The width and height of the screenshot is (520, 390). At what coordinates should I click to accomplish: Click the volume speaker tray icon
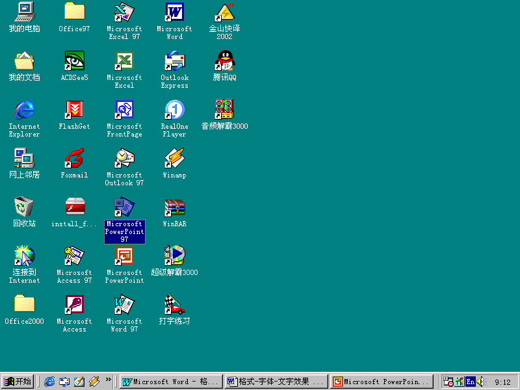pyautogui.click(x=481, y=382)
